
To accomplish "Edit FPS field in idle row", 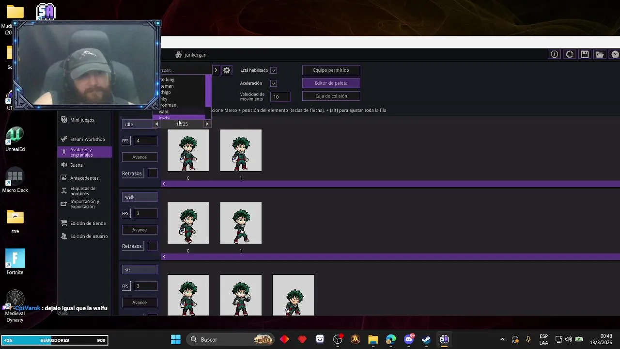I will pyautogui.click(x=145, y=141).
